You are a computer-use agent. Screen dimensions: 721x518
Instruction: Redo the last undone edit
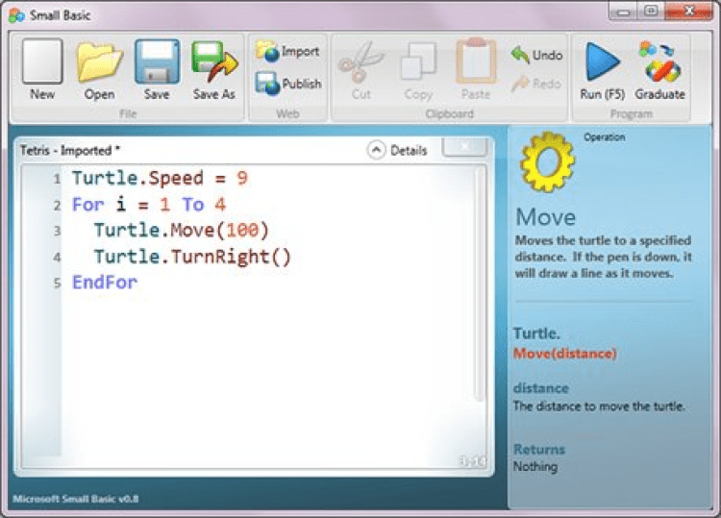pos(536,84)
